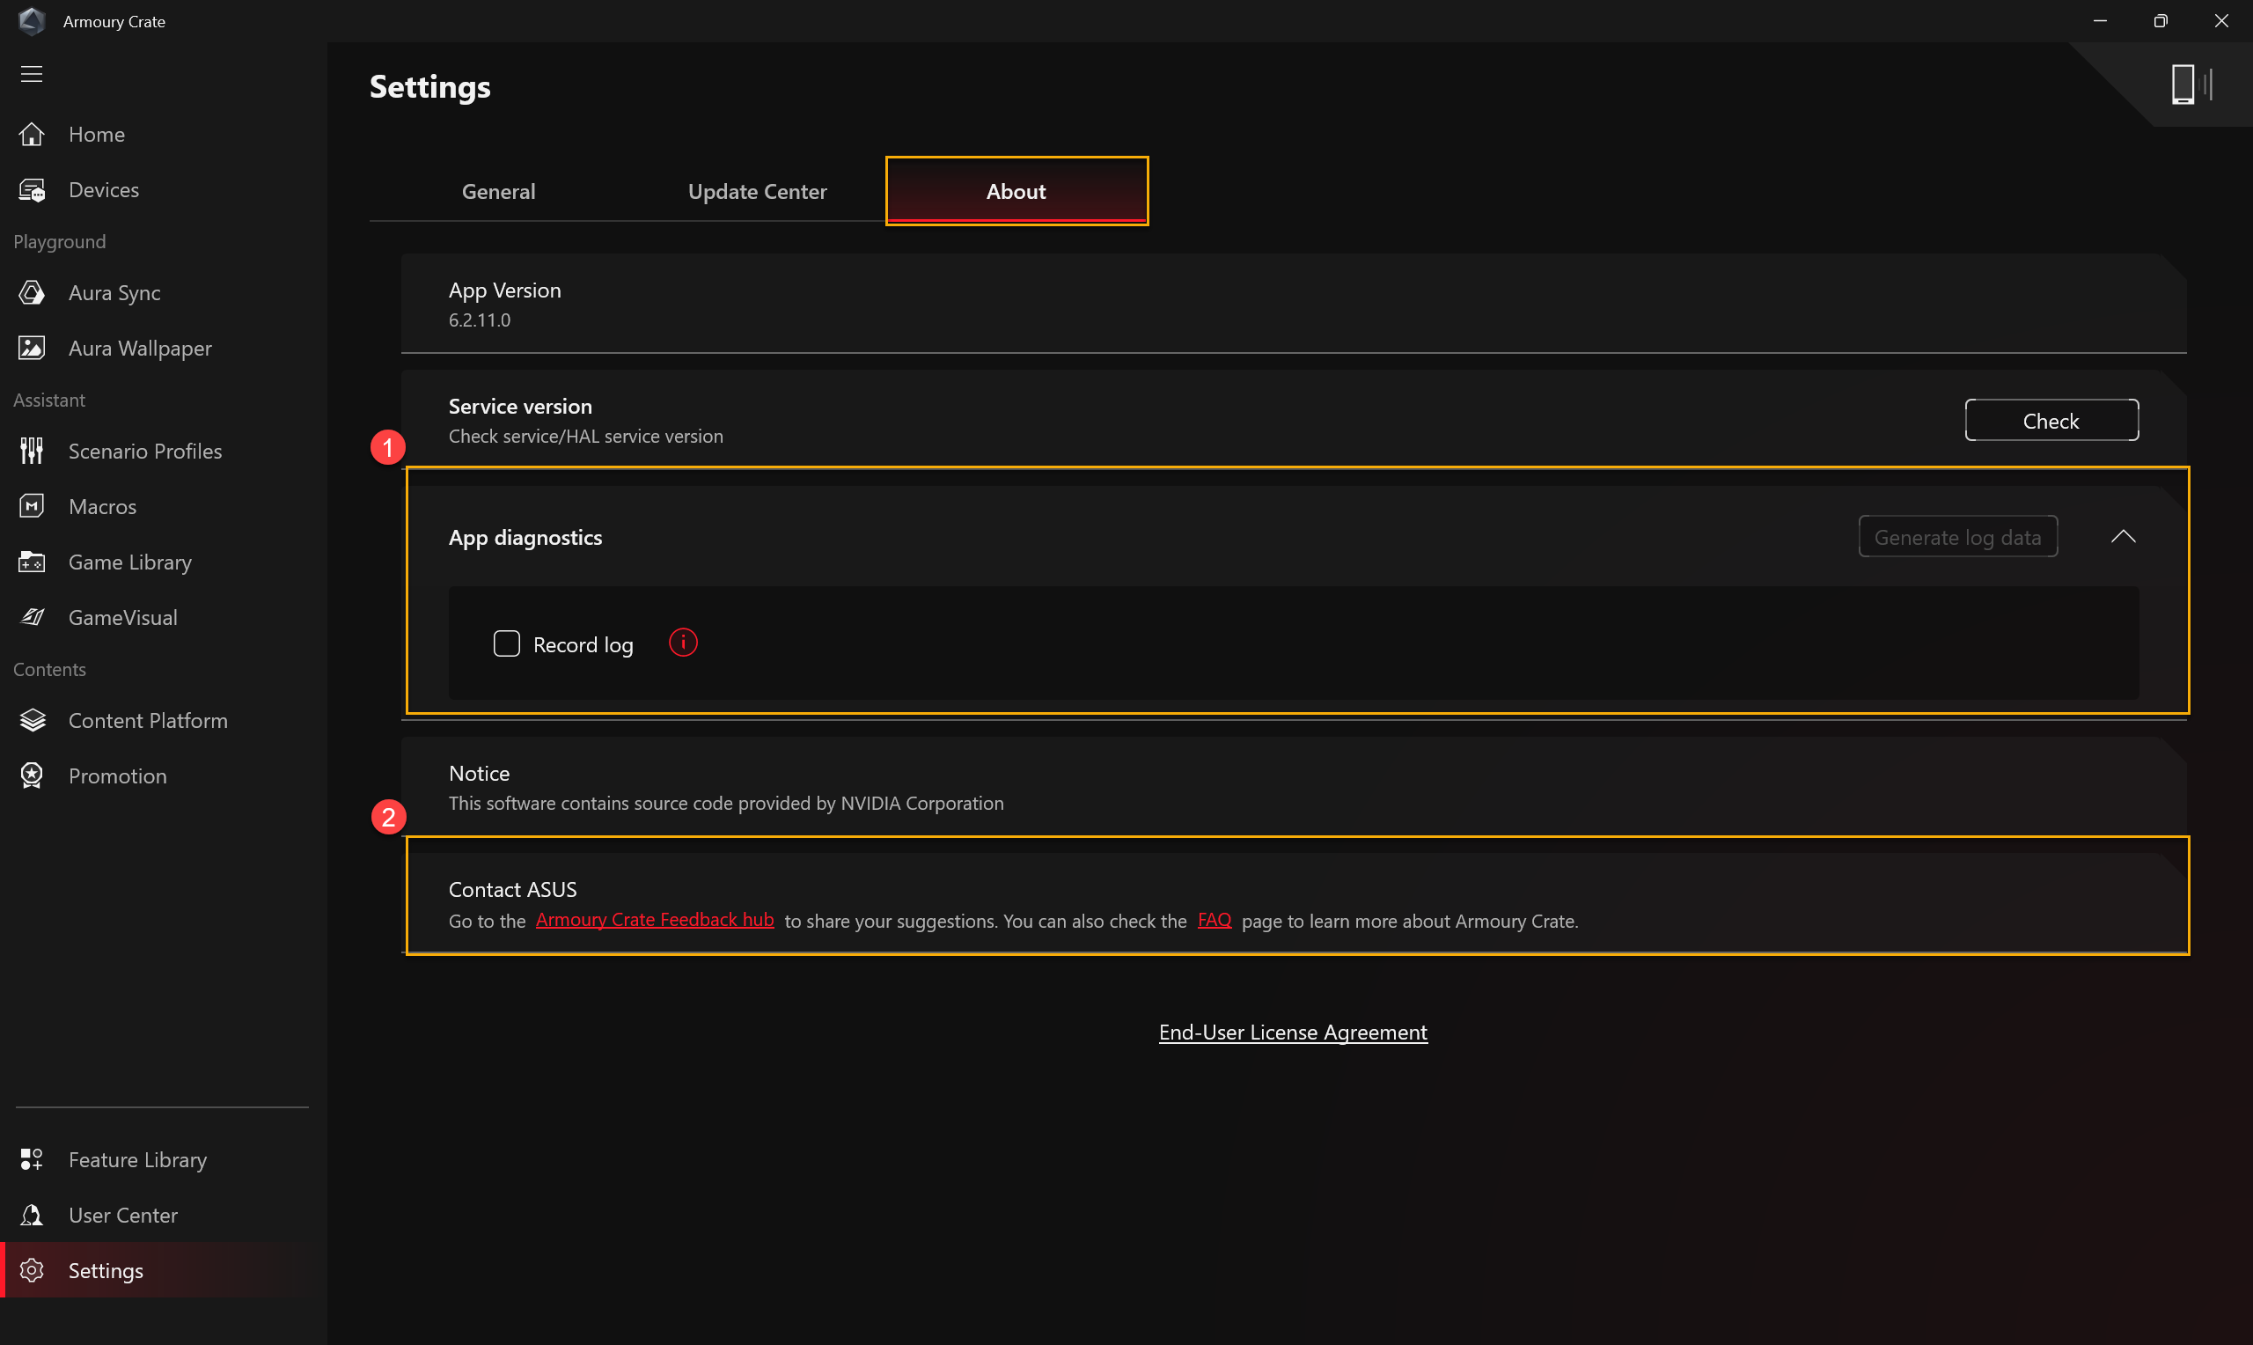This screenshot has height=1345, width=2253.
Task: Click the Check service version button
Action: 2051,420
